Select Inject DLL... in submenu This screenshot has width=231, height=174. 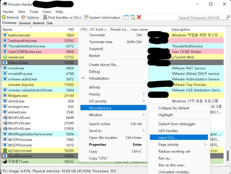point(179,137)
